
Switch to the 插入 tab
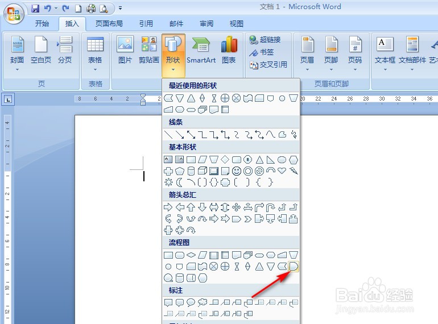pos(72,24)
